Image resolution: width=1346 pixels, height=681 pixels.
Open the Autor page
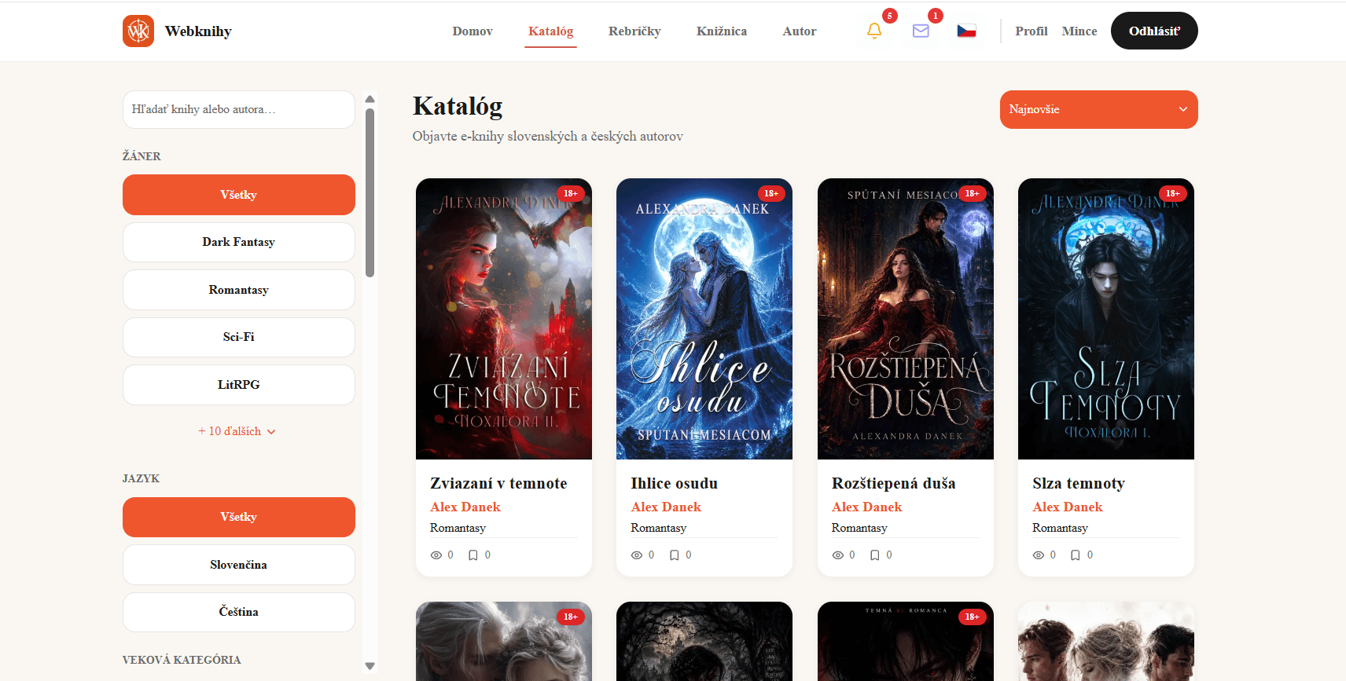800,31
